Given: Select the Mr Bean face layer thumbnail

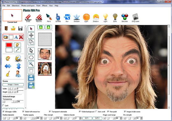Looking at the screenshot, I should click(45, 54).
